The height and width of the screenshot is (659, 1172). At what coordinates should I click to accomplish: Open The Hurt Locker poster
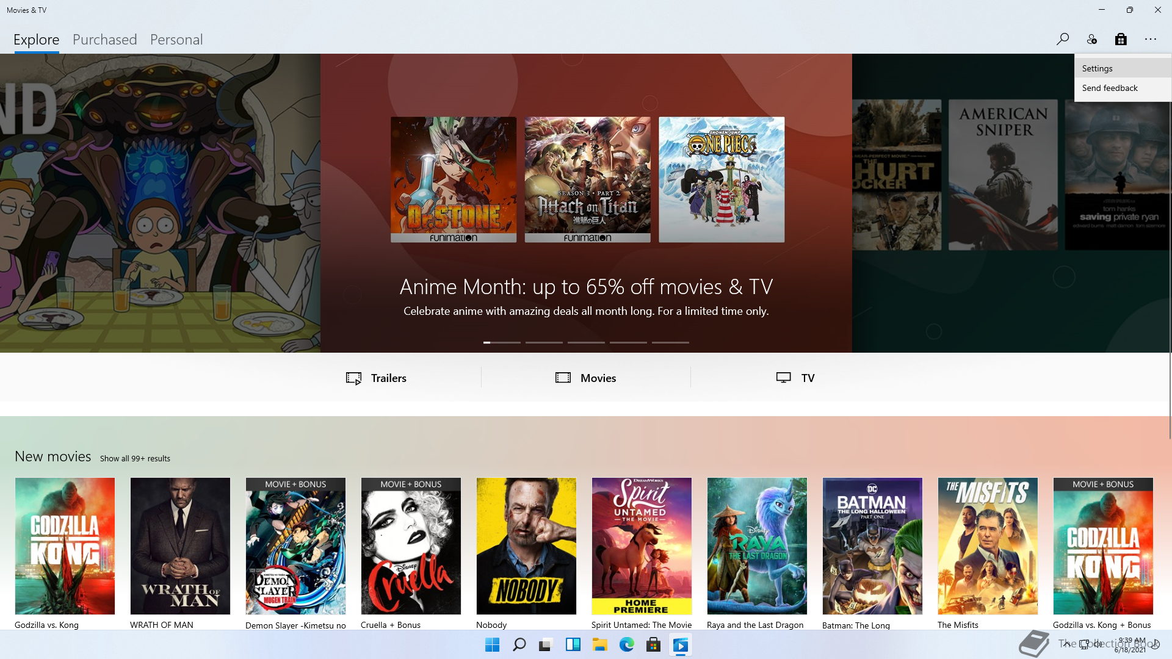click(897, 175)
